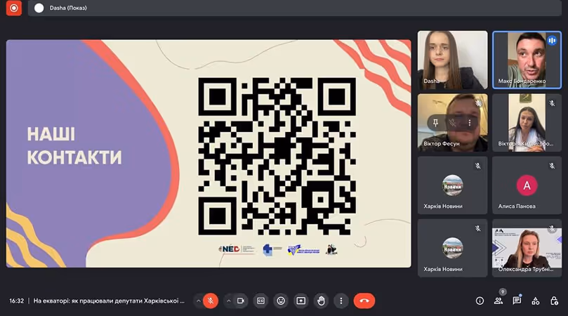Open the chat messages panel
This screenshot has width=568, height=316.
click(x=517, y=301)
